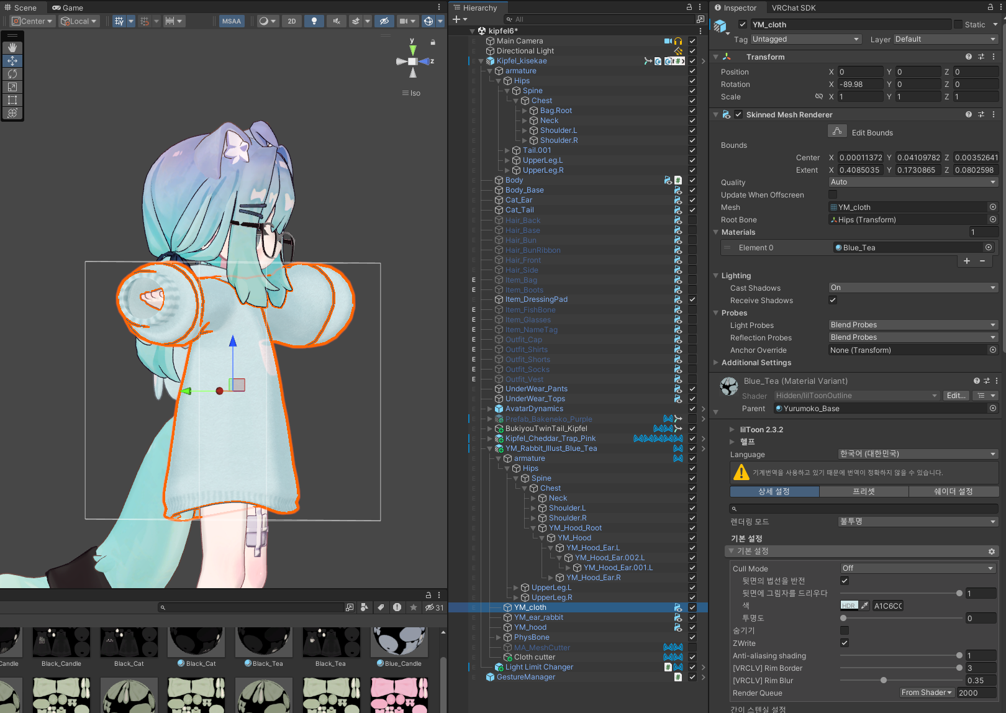
Task: Open Transform component context menu
Action: [x=994, y=57]
